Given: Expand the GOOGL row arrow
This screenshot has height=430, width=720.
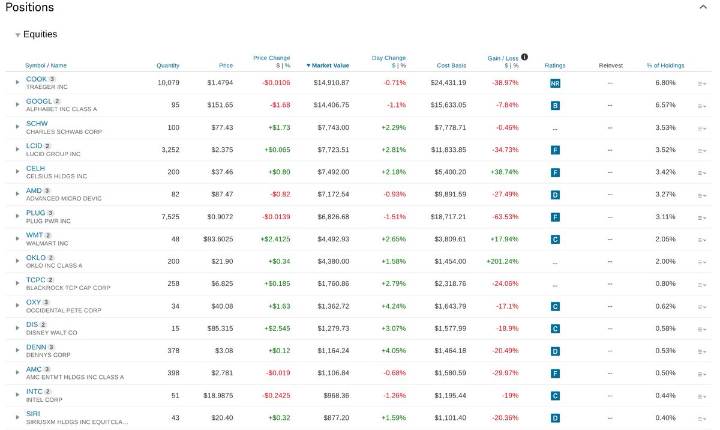Looking at the screenshot, I should point(18,104).
